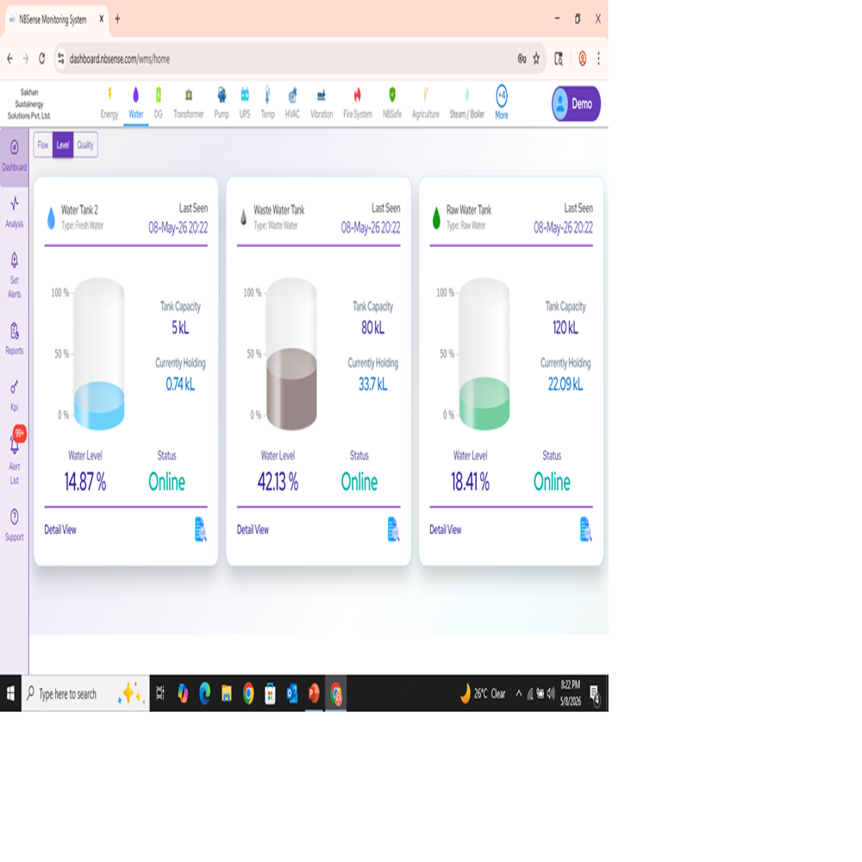Select the Water module tab
This screenshot has height=862, width=862.
click(x=136, y=103)
